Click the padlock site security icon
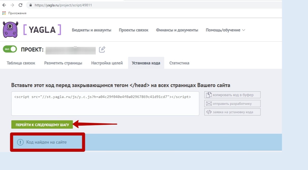Screen dimensions: 308x170 (x=31, y=5)
